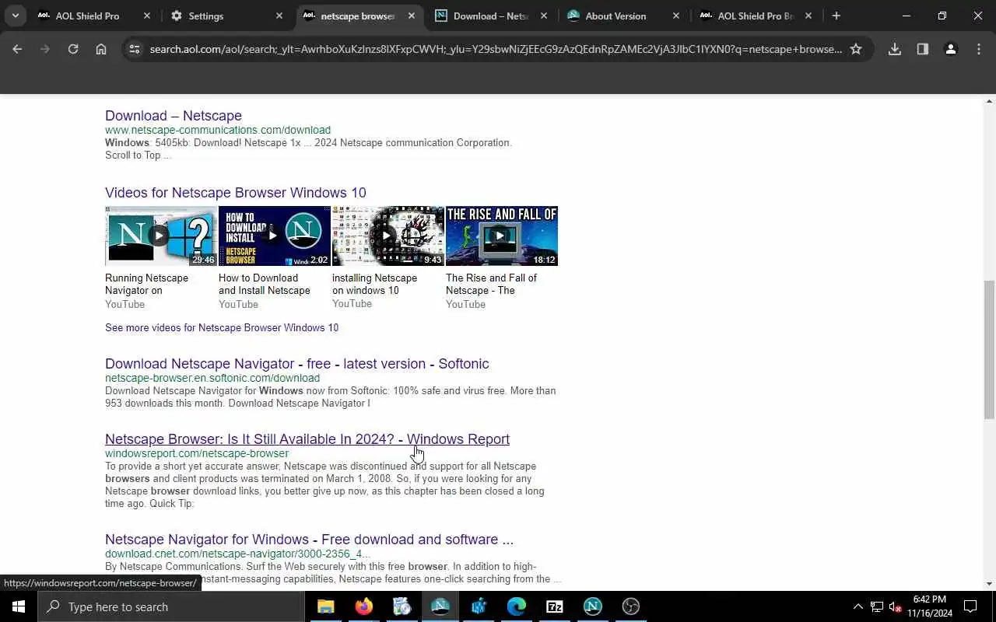Click the address bar URL field
The height and width of the screenshot is (622, 996).
pos(495,49)
